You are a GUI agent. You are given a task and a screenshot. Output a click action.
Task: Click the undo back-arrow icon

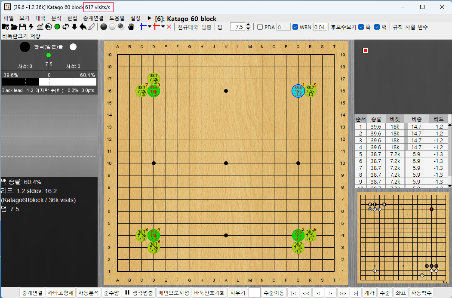click(x=83, y=27)
